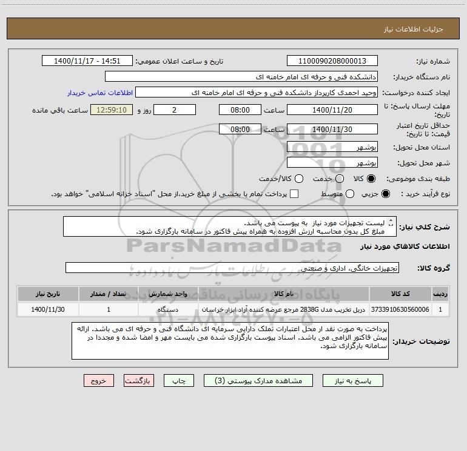Image resolution: width=467 pixels, height=451 pixels.
Task: Select the کالا/خدمت radio button
Action: [299, 179]
